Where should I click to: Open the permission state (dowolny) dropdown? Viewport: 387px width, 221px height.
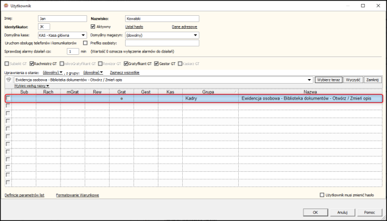pyautogui.click(x=53, y=72)
